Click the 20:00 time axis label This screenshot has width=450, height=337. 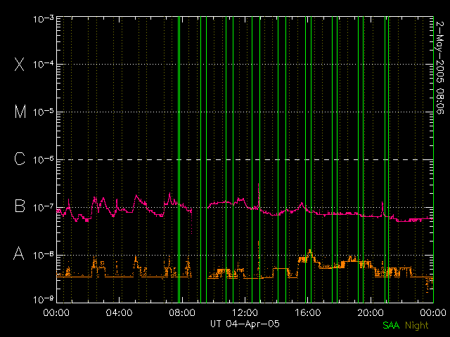371,312
